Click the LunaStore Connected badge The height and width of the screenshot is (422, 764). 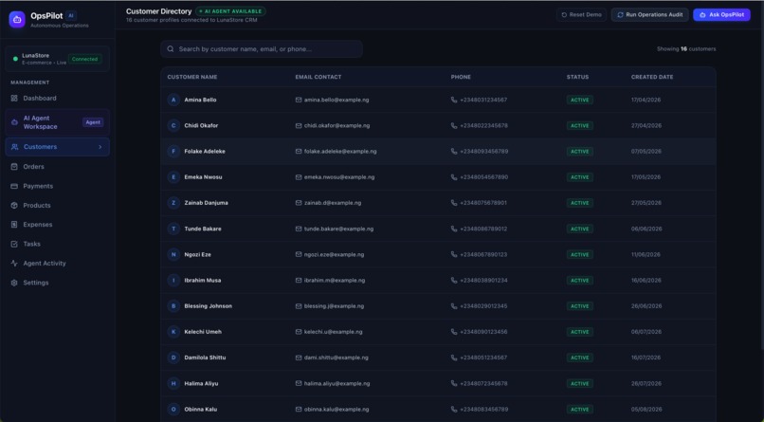click(x=84, y=59)
